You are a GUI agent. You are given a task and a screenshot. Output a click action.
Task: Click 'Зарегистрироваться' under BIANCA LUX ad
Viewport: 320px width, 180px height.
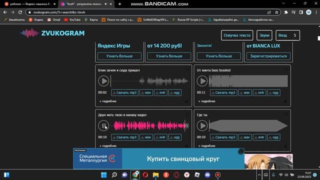pyautogui.click(x=268, y=56)
